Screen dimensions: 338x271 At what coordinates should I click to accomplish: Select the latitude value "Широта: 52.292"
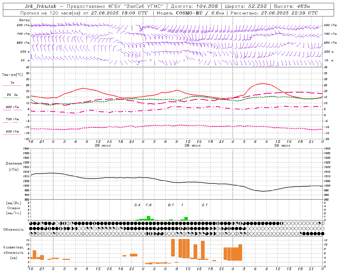(246, 6)
